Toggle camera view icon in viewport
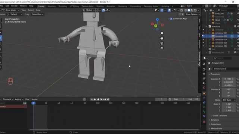This screenshot has height=134, width=239. 162,43
